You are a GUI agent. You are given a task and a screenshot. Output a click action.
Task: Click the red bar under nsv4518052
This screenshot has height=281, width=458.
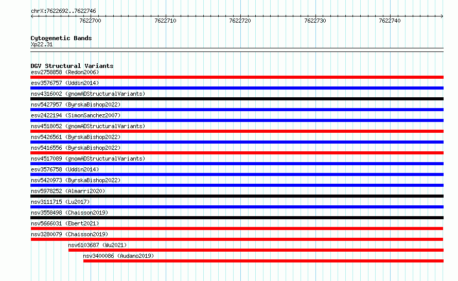[x=237, y=131]
